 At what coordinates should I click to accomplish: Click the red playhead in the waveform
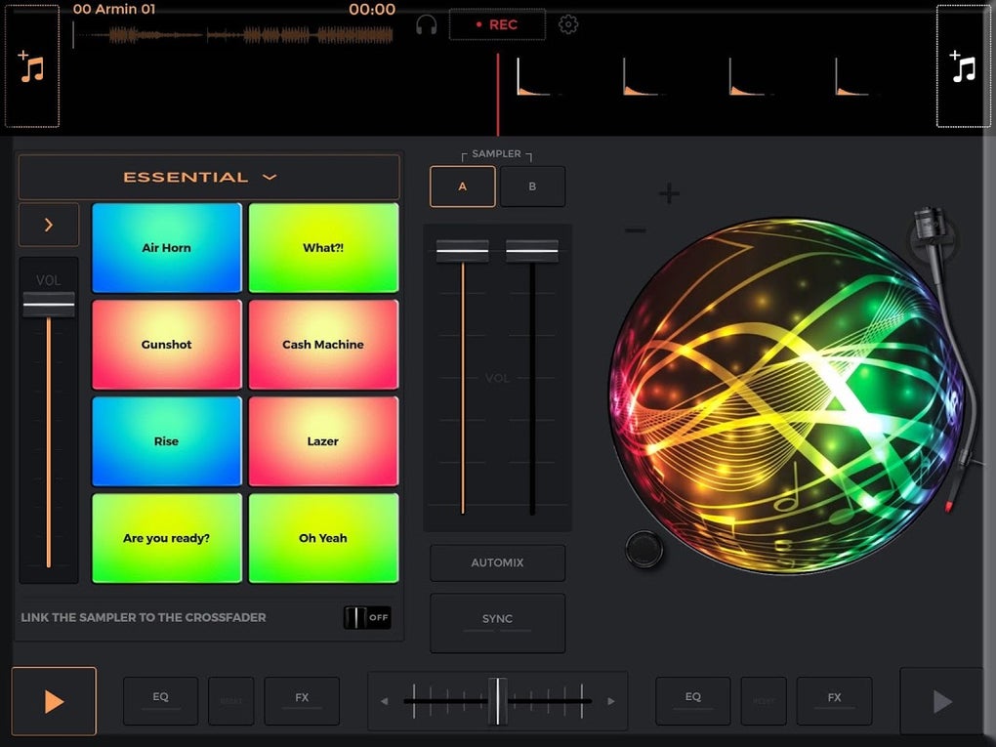(x=498, y=94)
